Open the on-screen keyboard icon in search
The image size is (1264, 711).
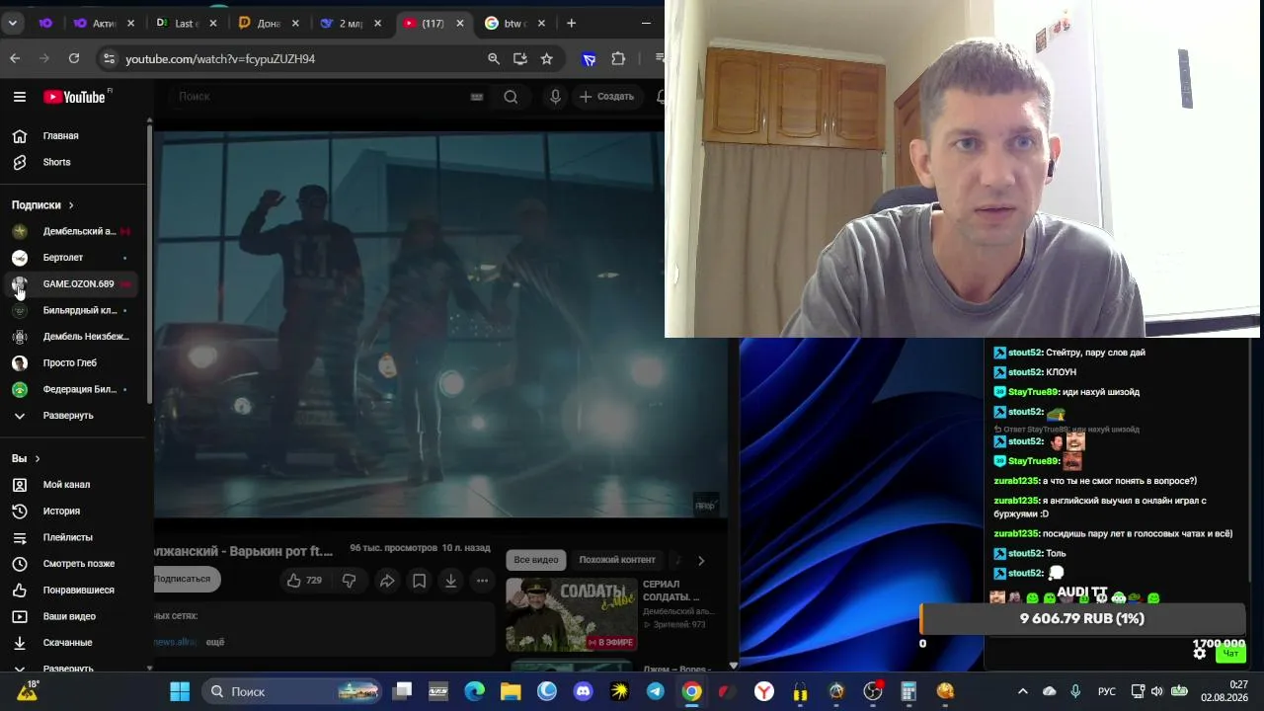(477, 97)
